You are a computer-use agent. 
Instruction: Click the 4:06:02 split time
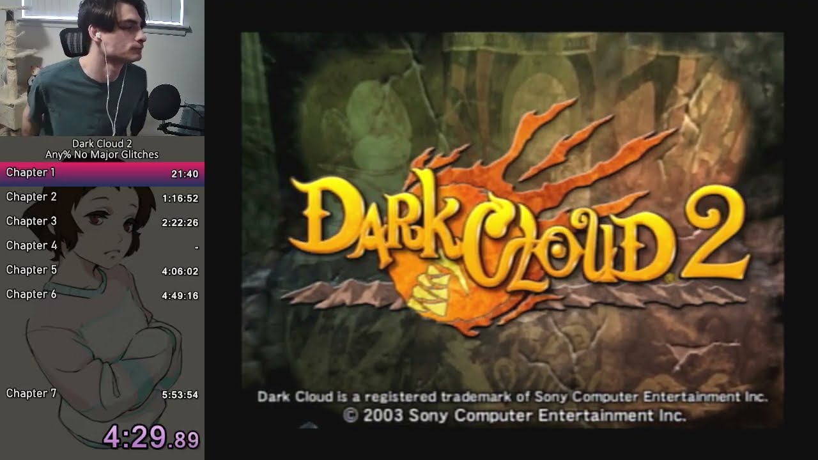coord(180,272)
